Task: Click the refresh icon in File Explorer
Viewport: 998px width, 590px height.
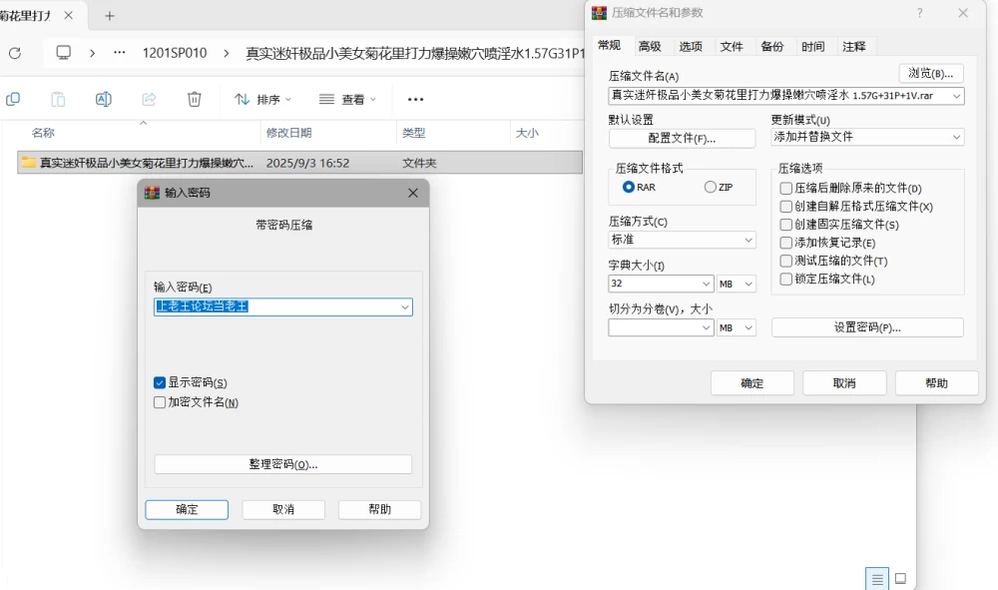Action: click(15, 53)
